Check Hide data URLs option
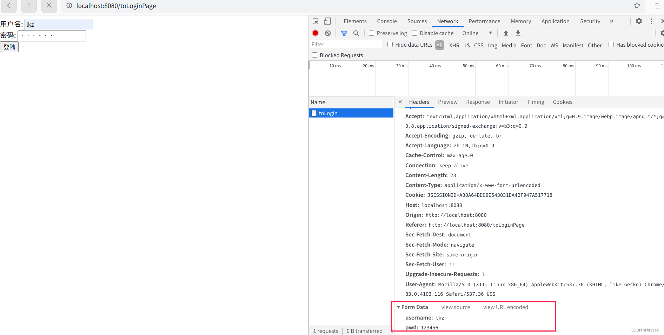 (x=390, y=45)
